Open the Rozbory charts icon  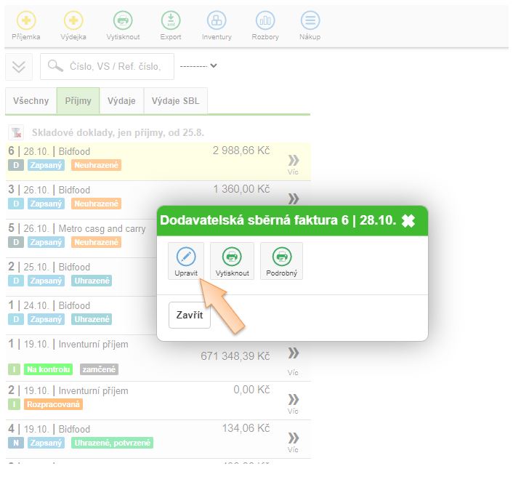[265, 21]
